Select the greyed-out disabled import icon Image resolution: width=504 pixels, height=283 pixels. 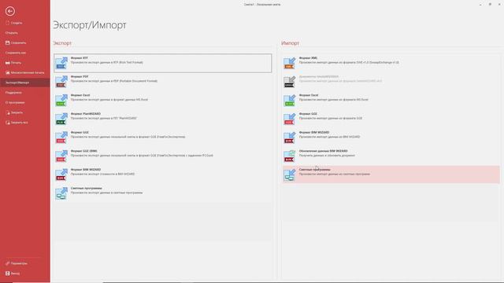coord(290,82)
